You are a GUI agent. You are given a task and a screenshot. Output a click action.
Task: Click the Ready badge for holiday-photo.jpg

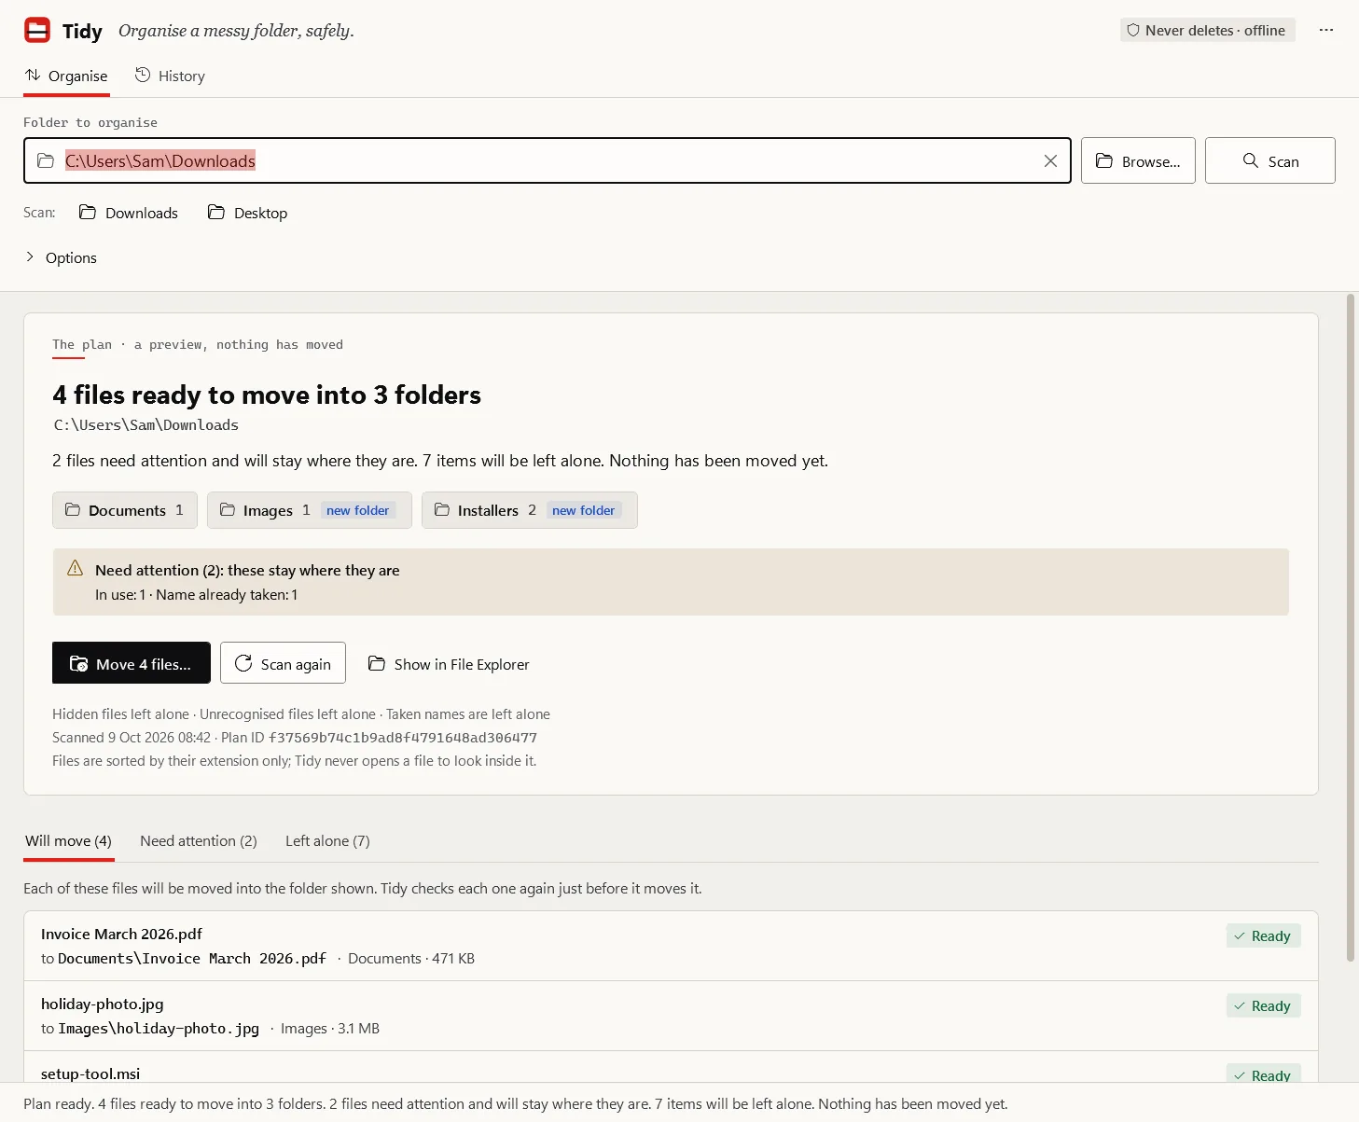pyautogui.click(x=1263, y=1006)
